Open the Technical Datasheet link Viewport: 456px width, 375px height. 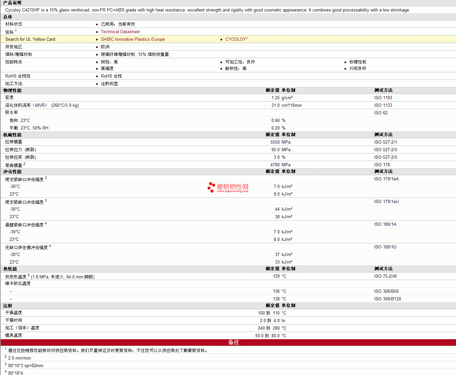pyautogui.click(x=120, y=32)
